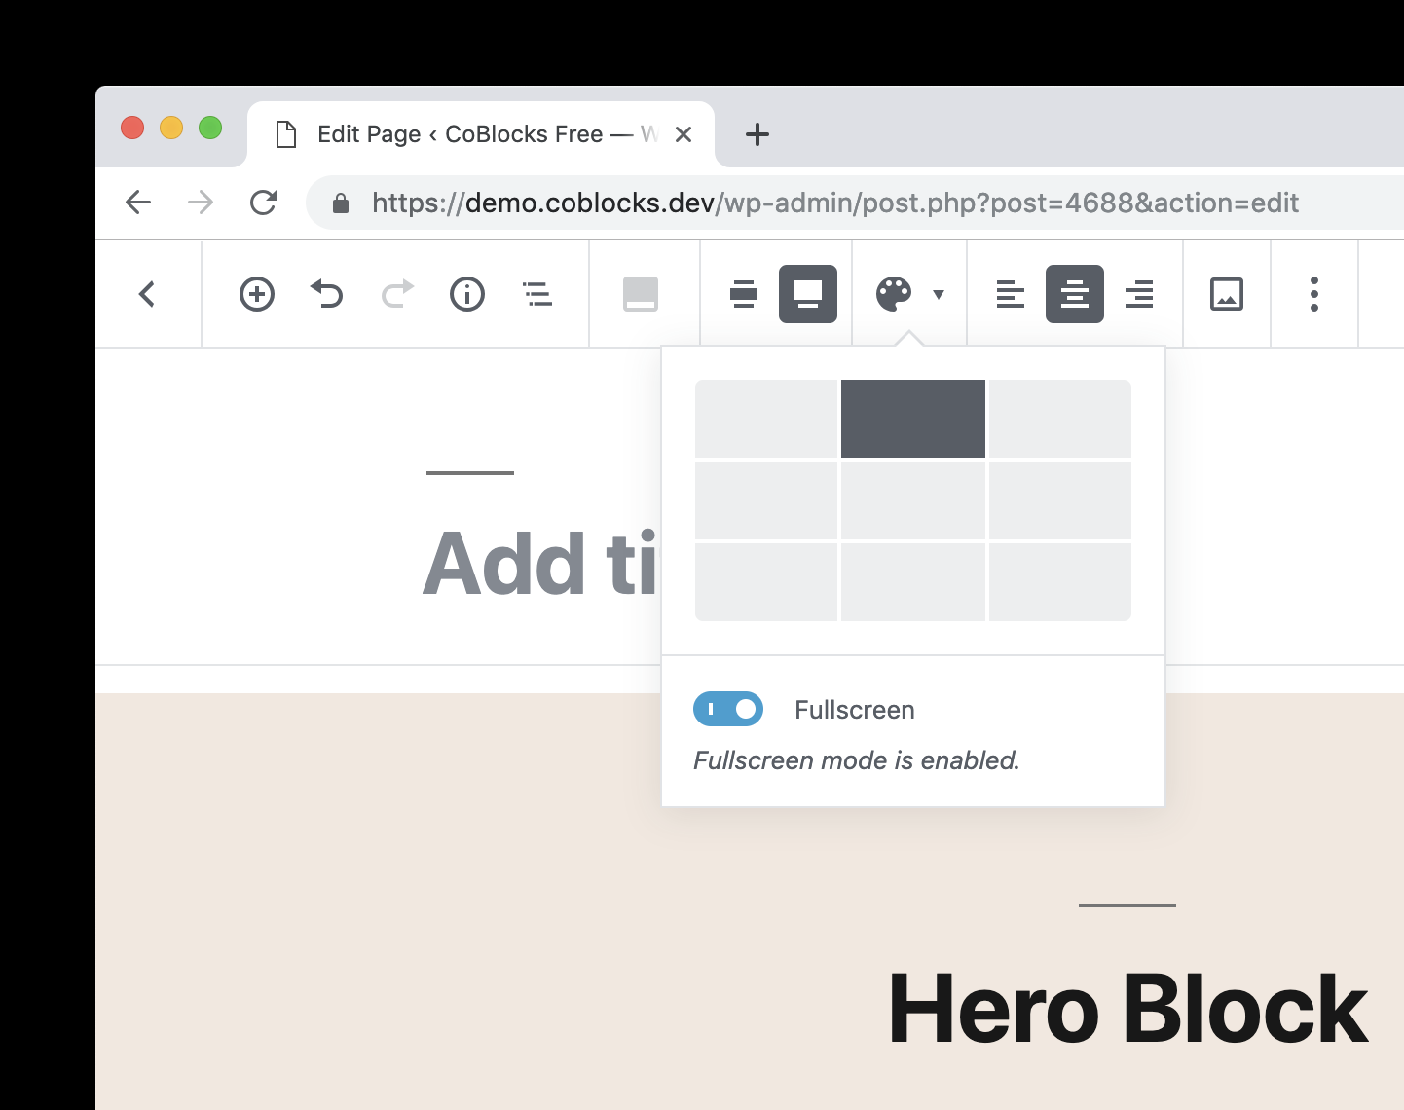Choose bottom center layout position
1404x1110 pixels.
tap(913, 582)
